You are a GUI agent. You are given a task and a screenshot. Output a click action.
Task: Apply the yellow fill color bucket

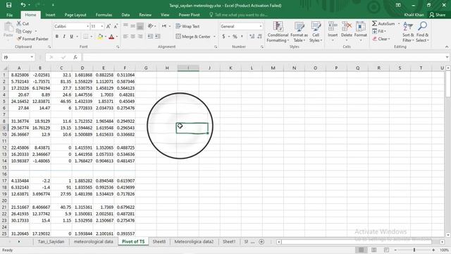pos(100,37)
